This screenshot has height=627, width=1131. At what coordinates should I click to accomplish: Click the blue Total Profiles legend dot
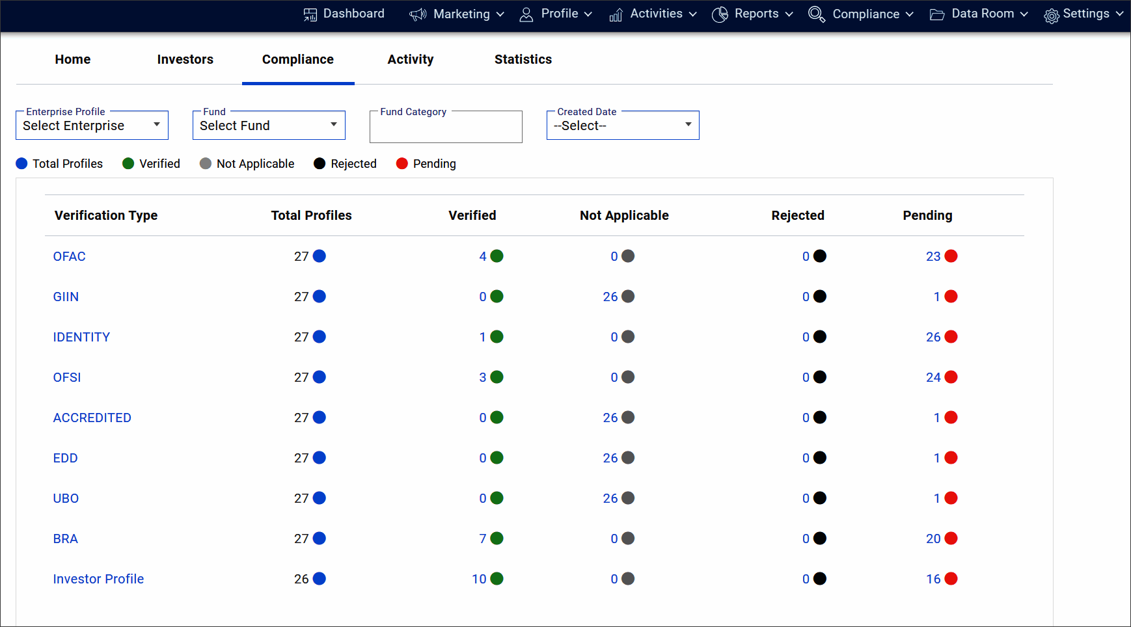point(21,164)
